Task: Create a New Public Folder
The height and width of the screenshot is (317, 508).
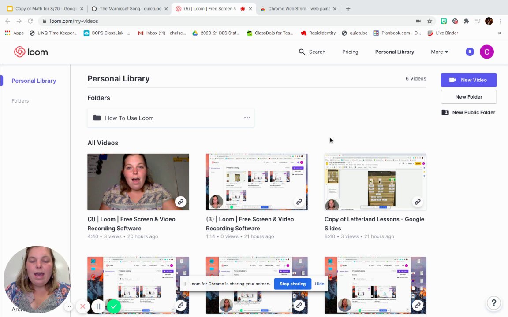Action: 468,112
